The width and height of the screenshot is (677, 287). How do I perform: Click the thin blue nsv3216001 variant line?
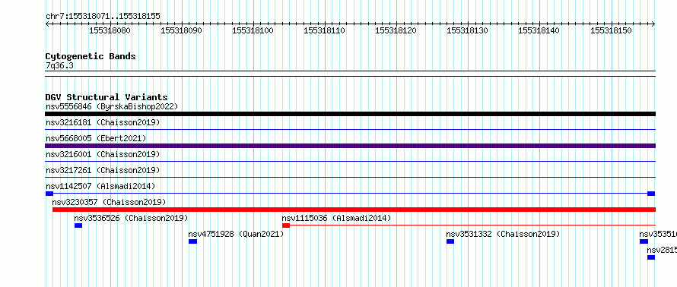click(x=350, y=161)
